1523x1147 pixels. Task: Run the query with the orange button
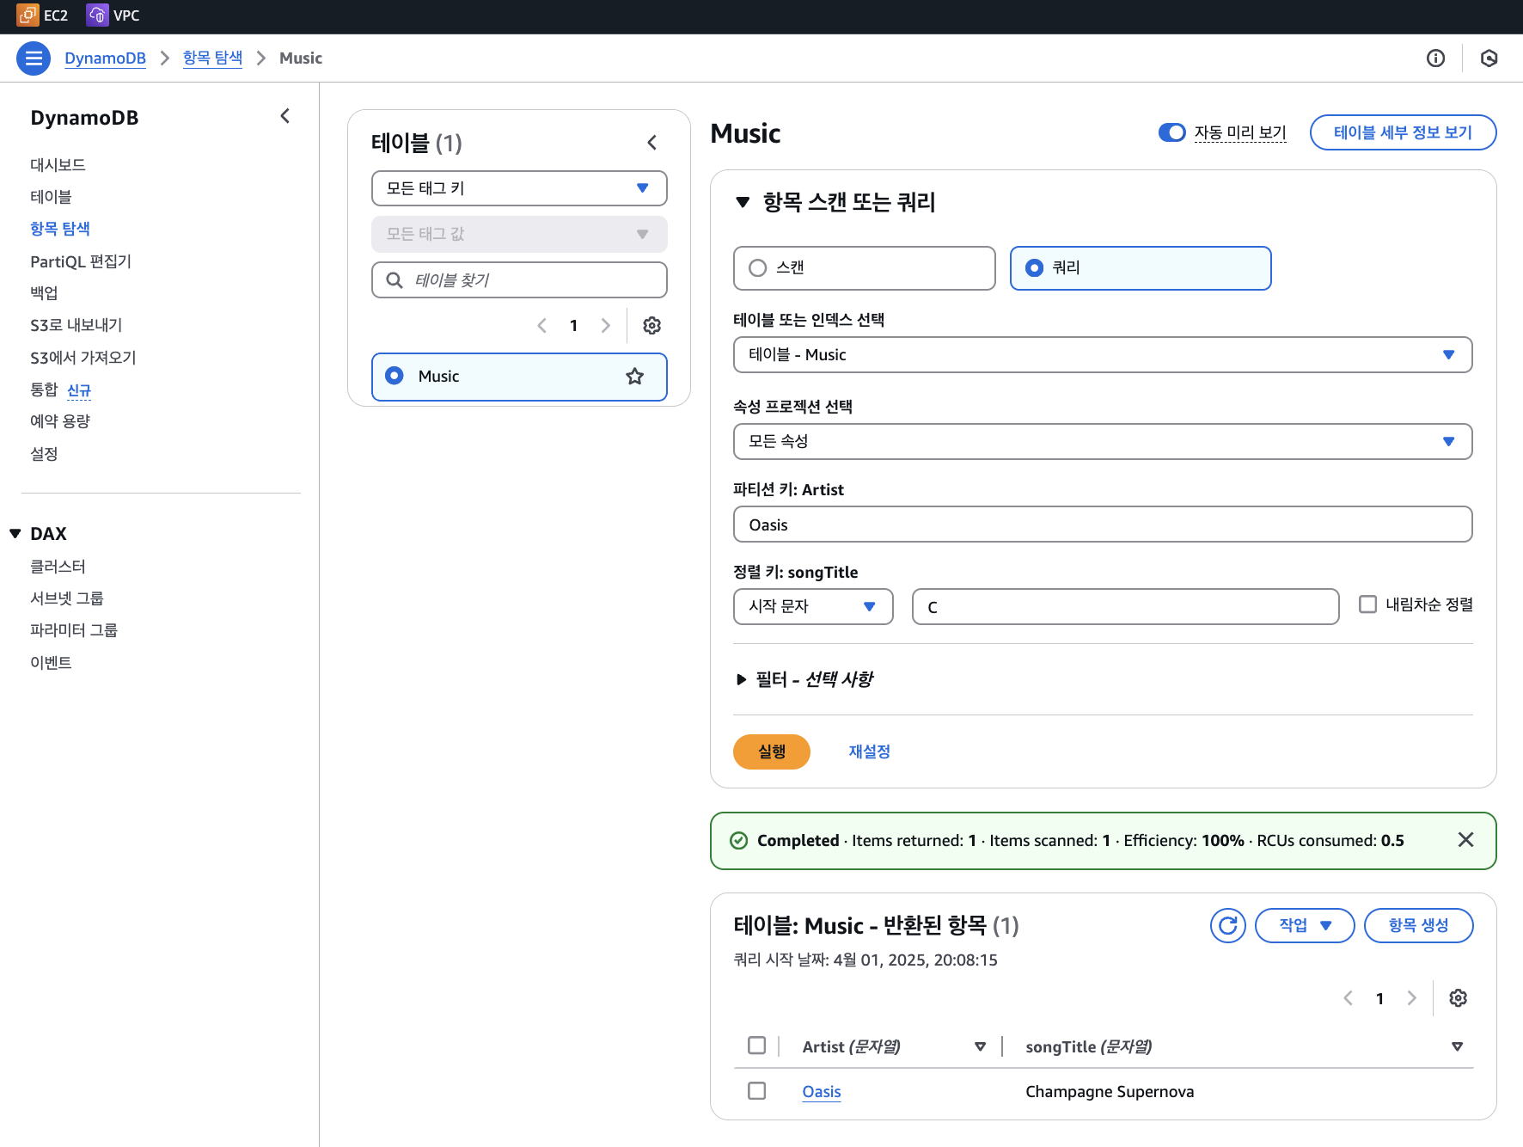(772, 752)
